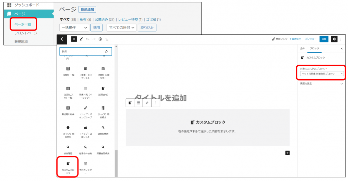
Task: Select the pencil tools icon in top toolbar
Action: 81,39
